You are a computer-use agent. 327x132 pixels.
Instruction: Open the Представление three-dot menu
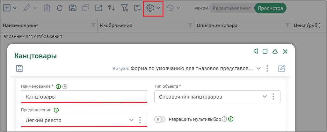point(140,120)
